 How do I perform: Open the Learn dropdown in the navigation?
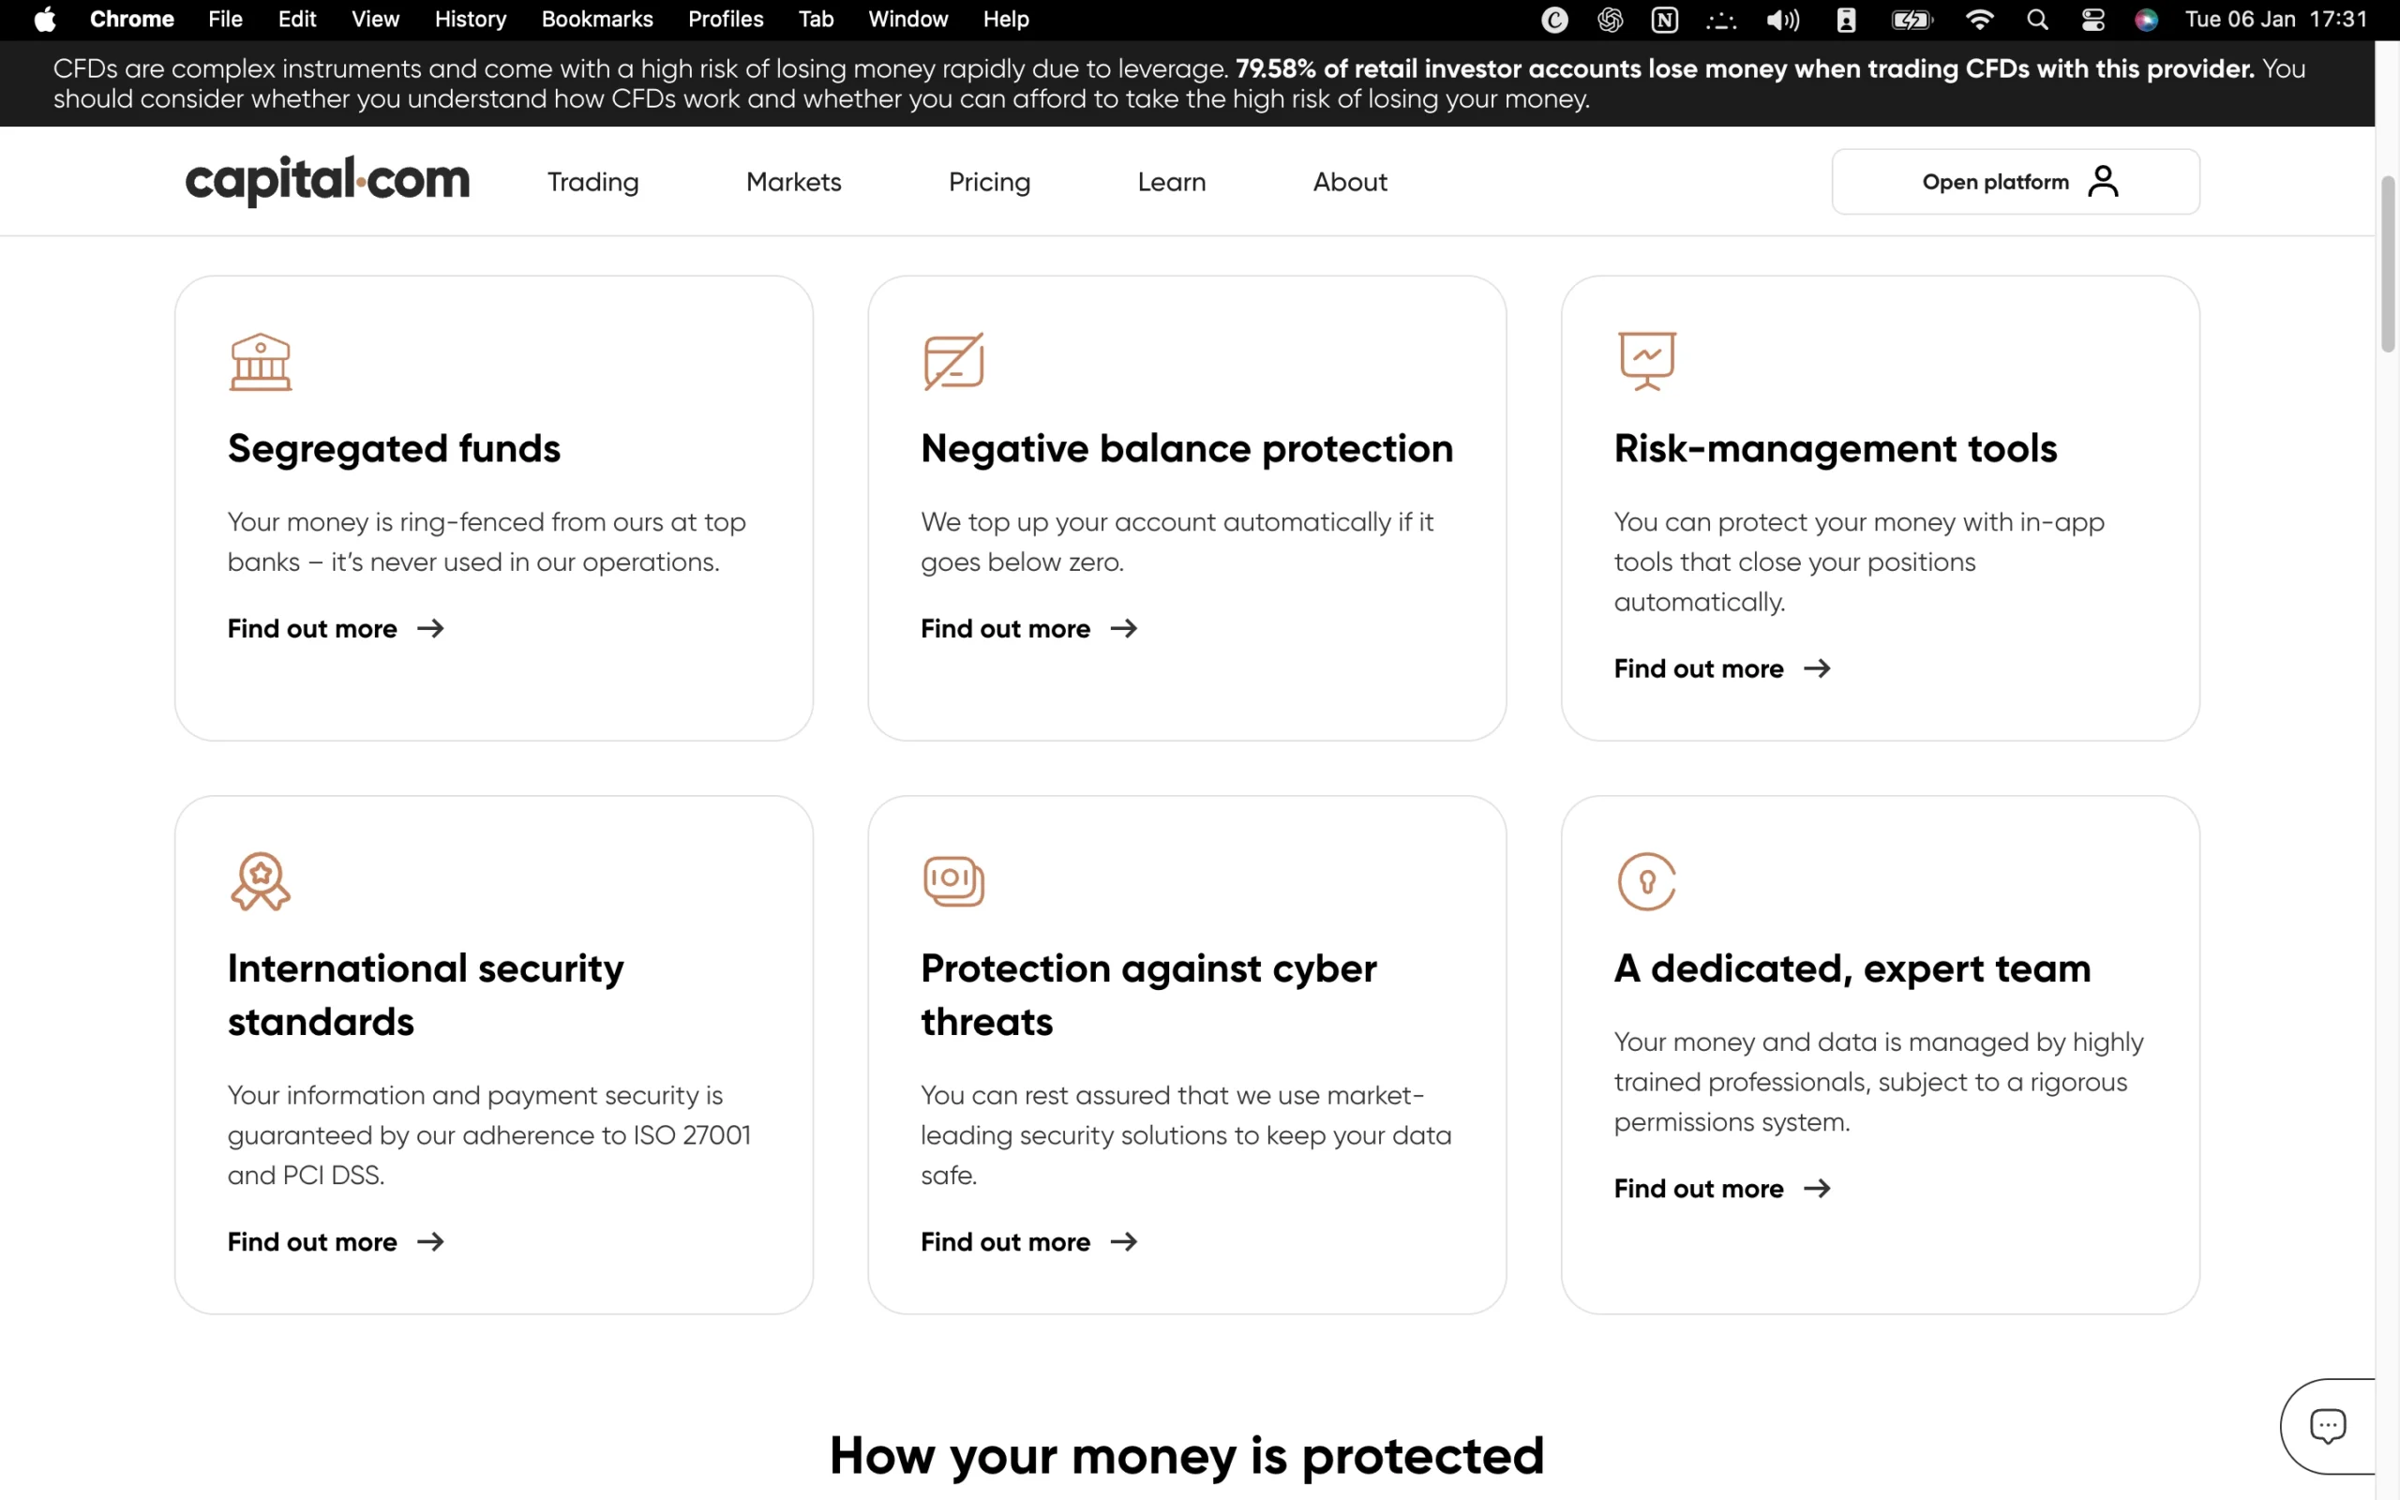point(1171,182)
